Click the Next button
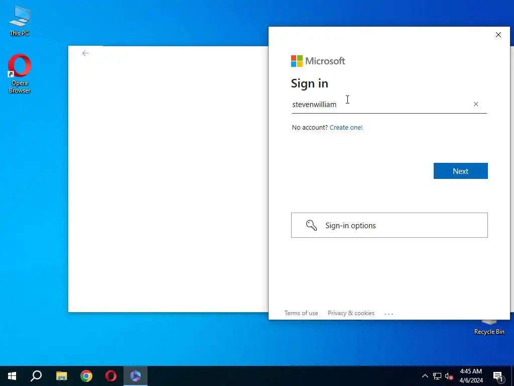 coord(460,171)
